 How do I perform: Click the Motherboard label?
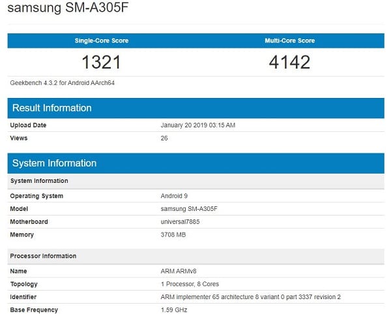29,222
